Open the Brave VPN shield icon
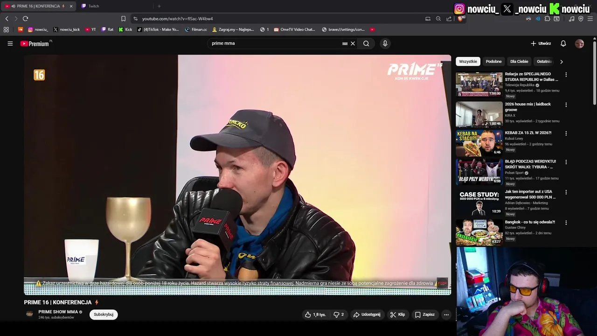 coord(581,19)
